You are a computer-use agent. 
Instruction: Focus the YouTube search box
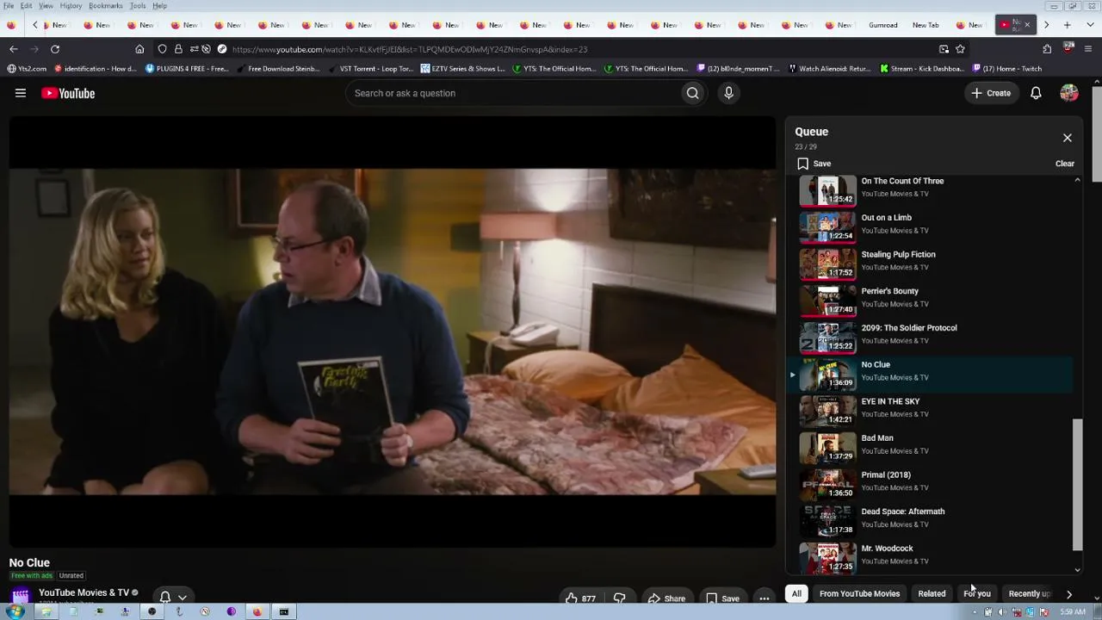pyautogui.click(x=512, y=93)
